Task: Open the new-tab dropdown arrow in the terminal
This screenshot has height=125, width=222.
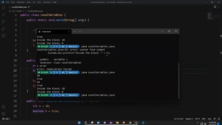Action: (x=80, y=32)
